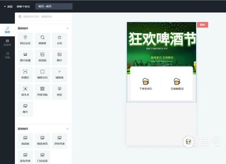Collapse the 营销组件 section chevron

[x=67, y=129]
